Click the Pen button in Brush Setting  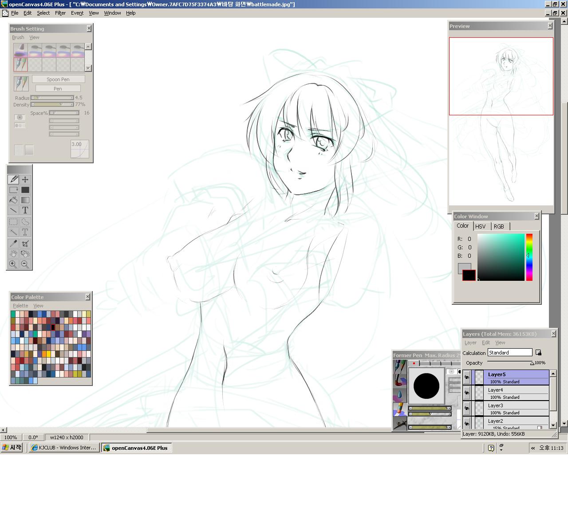(x=58, y=89)
